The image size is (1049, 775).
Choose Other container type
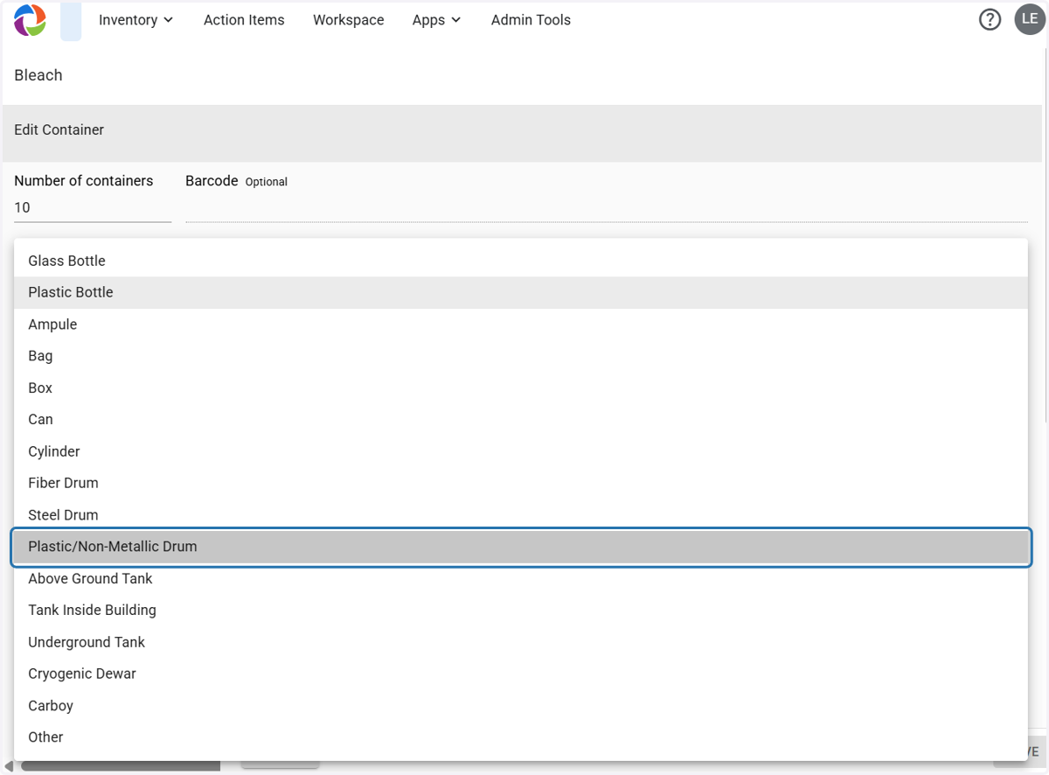(x=521, y=737)
